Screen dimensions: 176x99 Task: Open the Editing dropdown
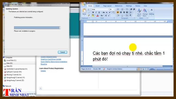tap(152, 12)
